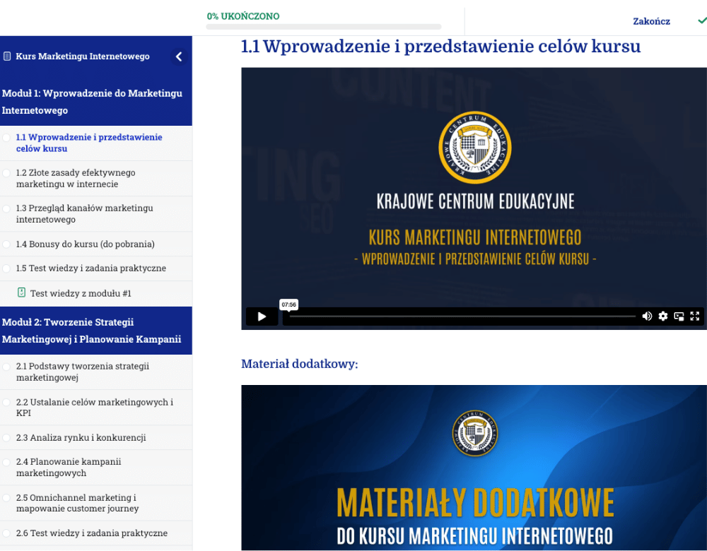Toggle completion circle for lesson 1.1
This screenshot has height=551, width=707.
tap(6, 138)
